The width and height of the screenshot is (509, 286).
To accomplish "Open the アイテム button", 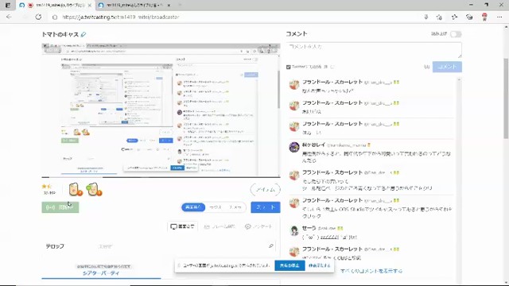I will [x=265, y=190].
